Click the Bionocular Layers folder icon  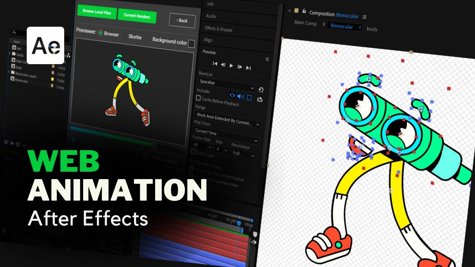point(13,73)
